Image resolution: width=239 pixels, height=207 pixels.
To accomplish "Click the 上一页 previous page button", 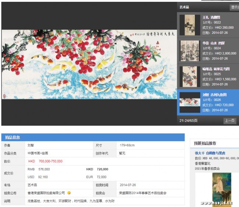I will (230, 121).
